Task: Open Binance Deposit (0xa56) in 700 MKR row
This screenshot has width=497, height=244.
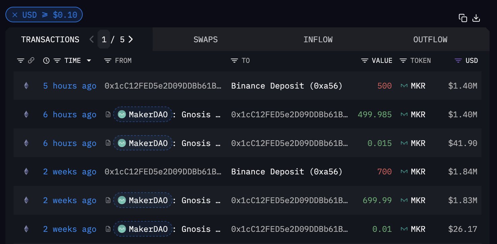Action: tap(287, 172)
